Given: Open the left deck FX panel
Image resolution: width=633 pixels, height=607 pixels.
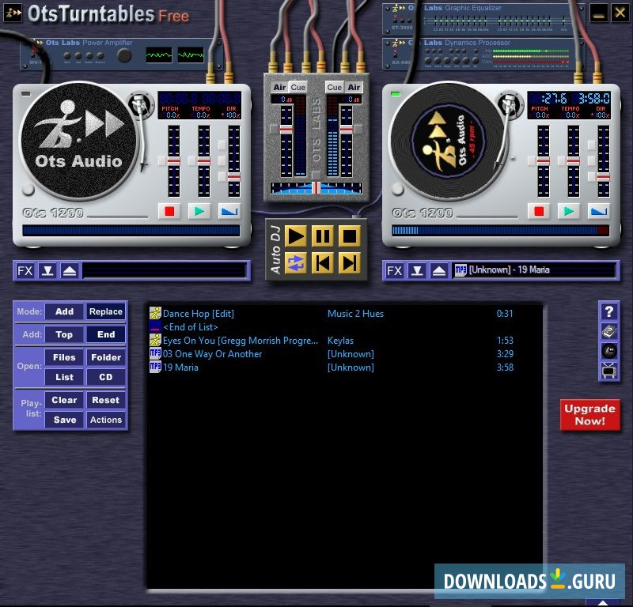Looking at the screenshot, I should (25, 270).
